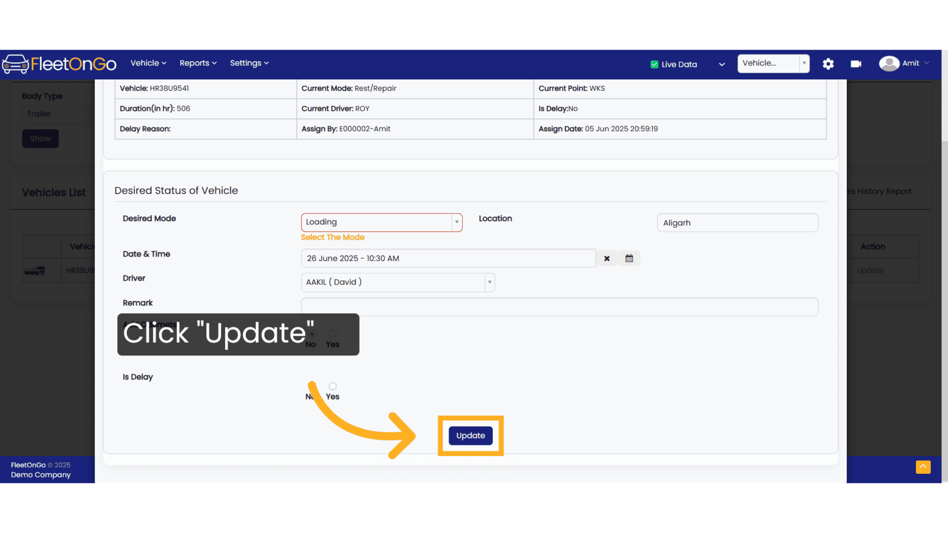Click Current Point: WKS cell
Image resolution: width=948 pixels, height=533 pixels.
click(680, 88)
